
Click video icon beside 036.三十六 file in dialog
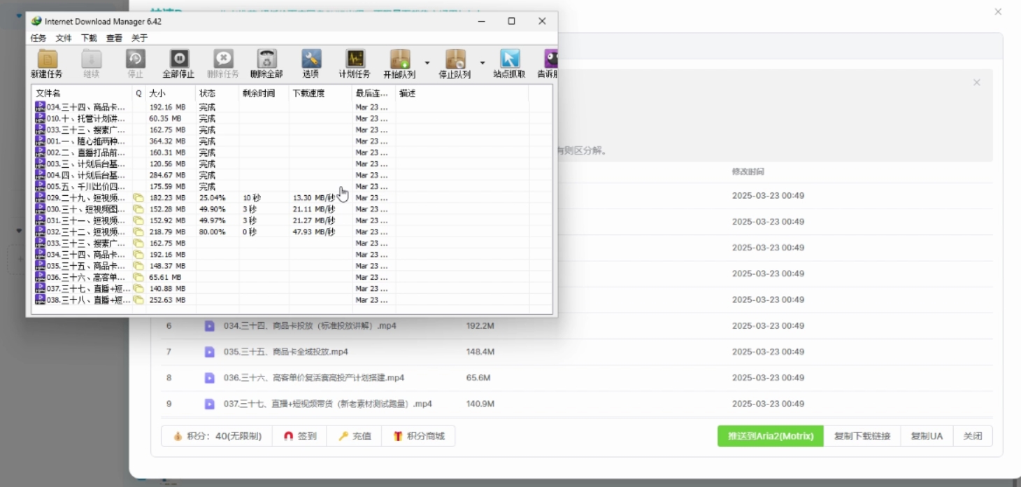click(209, 378)
